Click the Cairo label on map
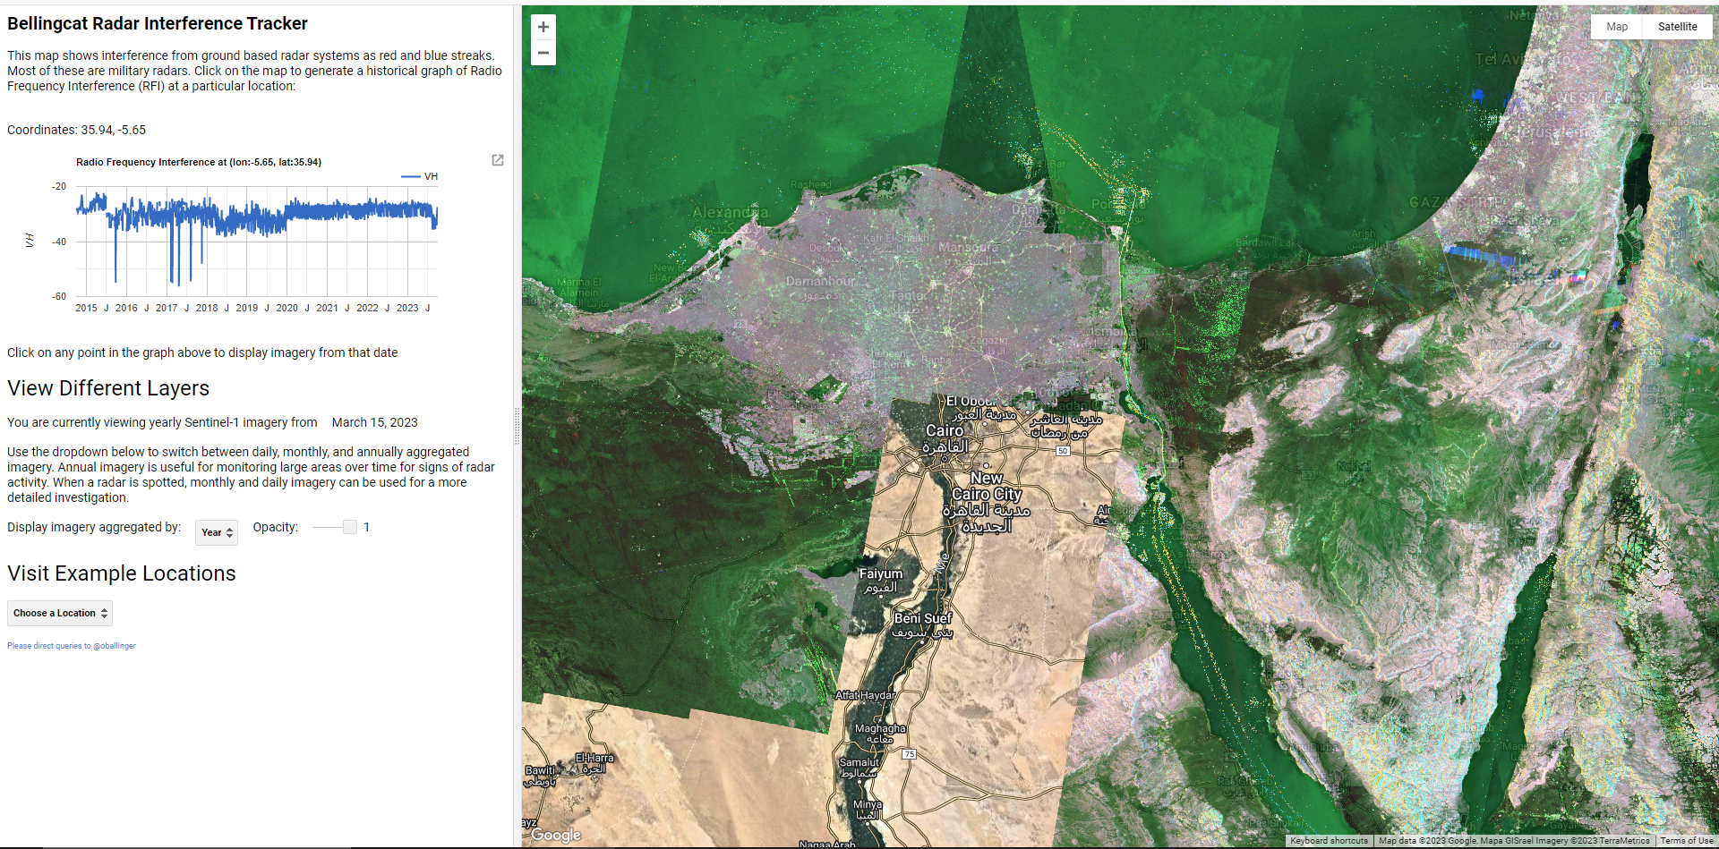The width and height of the screenshot is (1719, 849). 945,438
